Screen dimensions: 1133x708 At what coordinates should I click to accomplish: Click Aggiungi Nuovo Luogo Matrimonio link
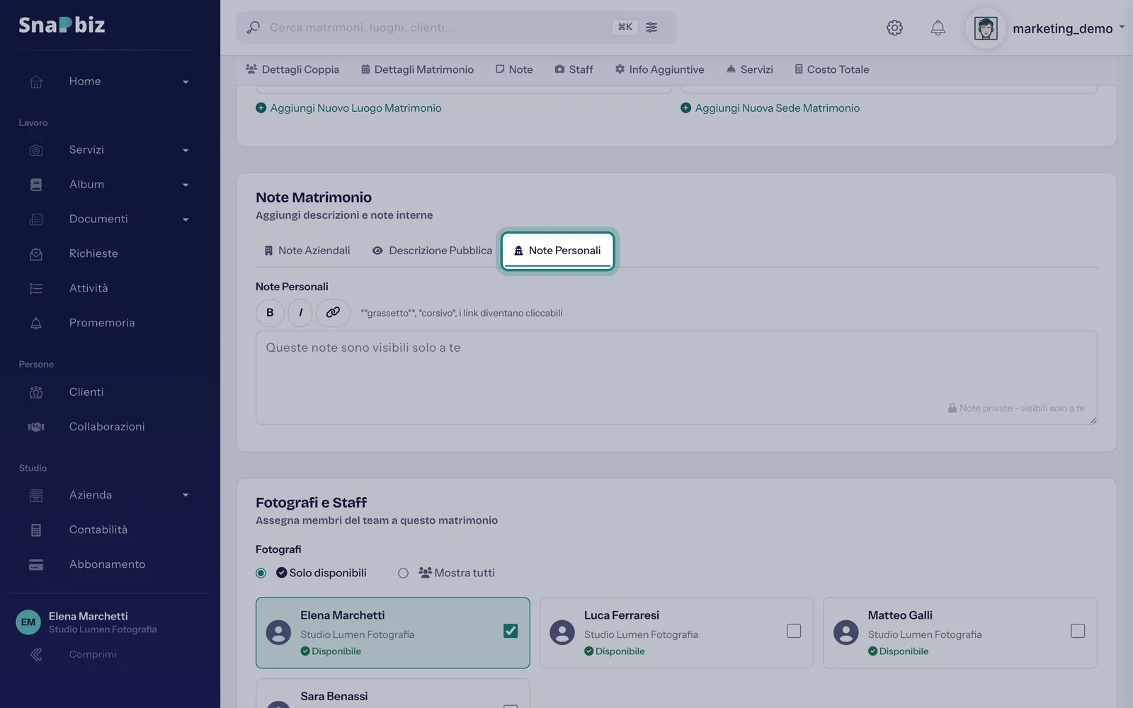(x=348, y=108)
